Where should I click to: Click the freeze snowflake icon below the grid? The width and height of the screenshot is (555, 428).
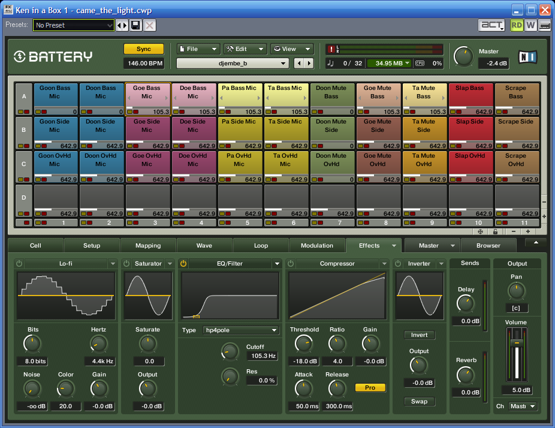[x=480, y=231]
